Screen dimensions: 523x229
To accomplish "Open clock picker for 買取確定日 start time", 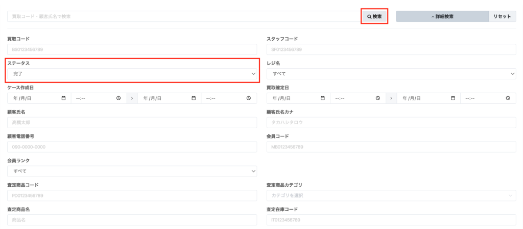I will 378,98.
